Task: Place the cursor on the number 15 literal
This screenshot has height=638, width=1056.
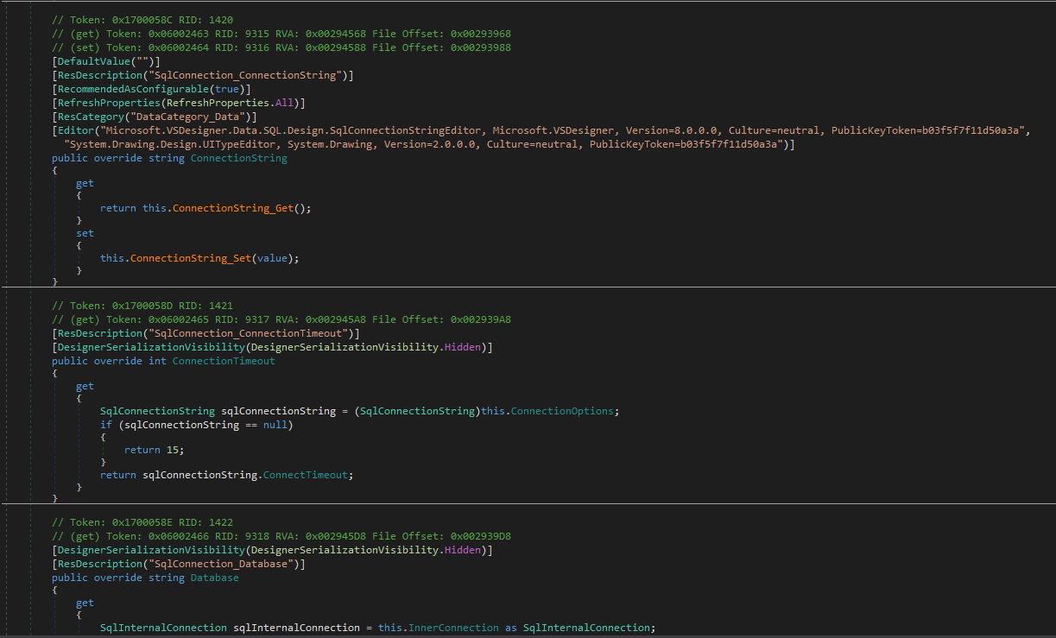Action: 173,450
